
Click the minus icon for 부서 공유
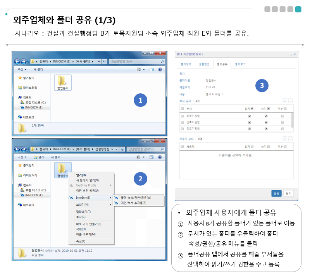coord(290,101)
